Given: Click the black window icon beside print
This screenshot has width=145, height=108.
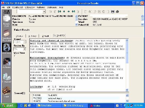Looking at the screenshot, I should click(113, 11).
